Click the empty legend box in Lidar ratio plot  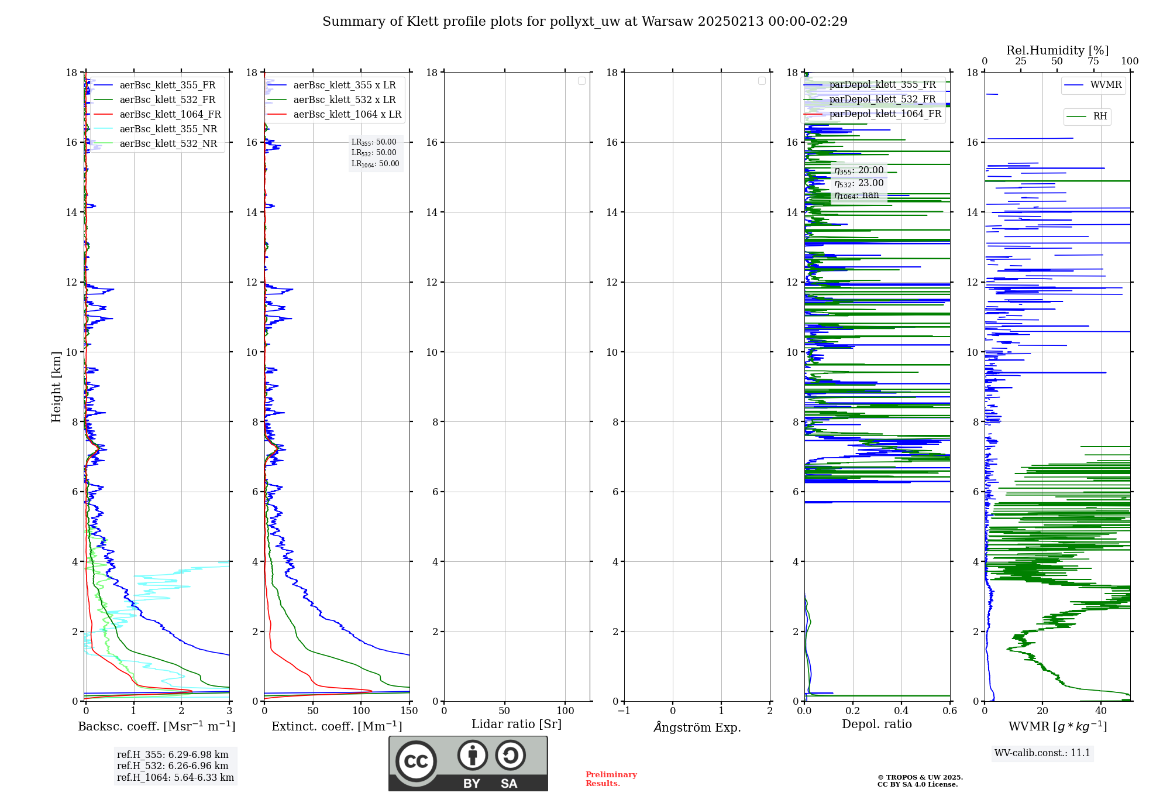click(x=581, y=81)
